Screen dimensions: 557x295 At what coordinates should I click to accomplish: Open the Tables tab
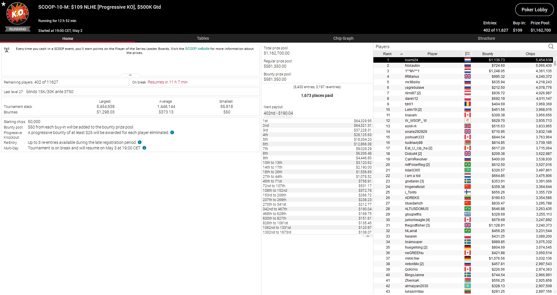point(203,38)
